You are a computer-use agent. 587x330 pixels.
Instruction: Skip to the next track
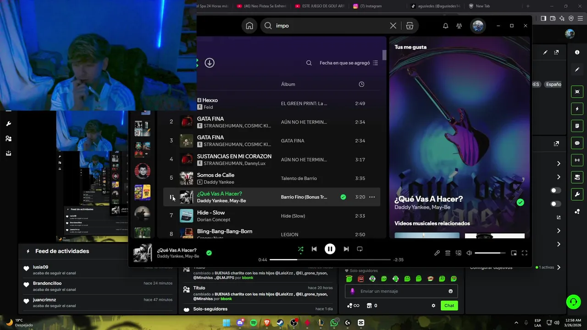[346, 249]
